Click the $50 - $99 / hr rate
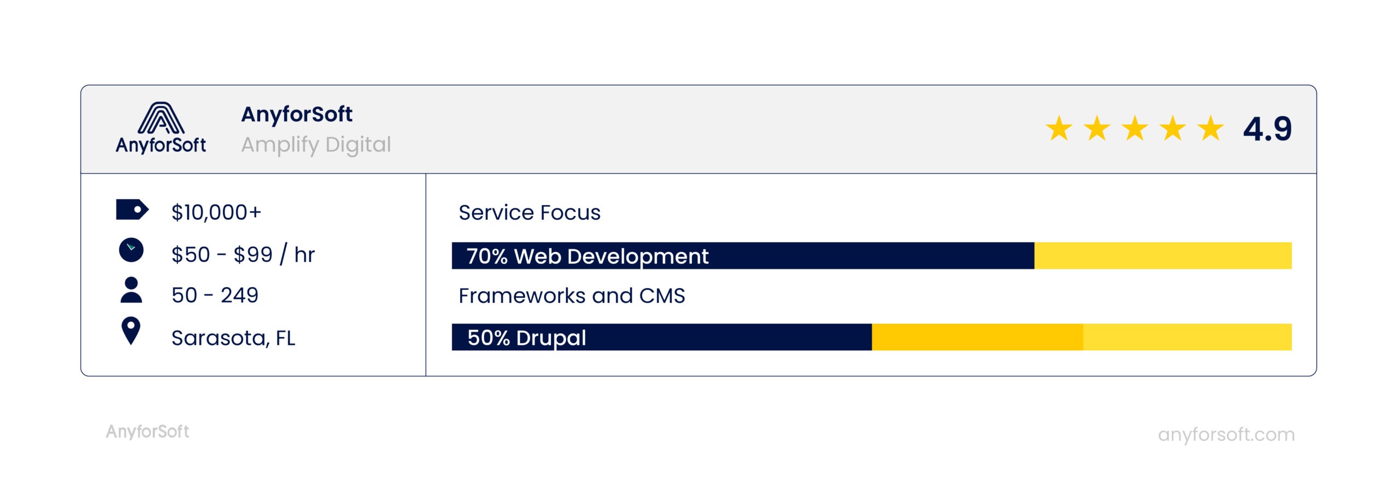This screenshot has width=1399, height=484. coord(243,255)
